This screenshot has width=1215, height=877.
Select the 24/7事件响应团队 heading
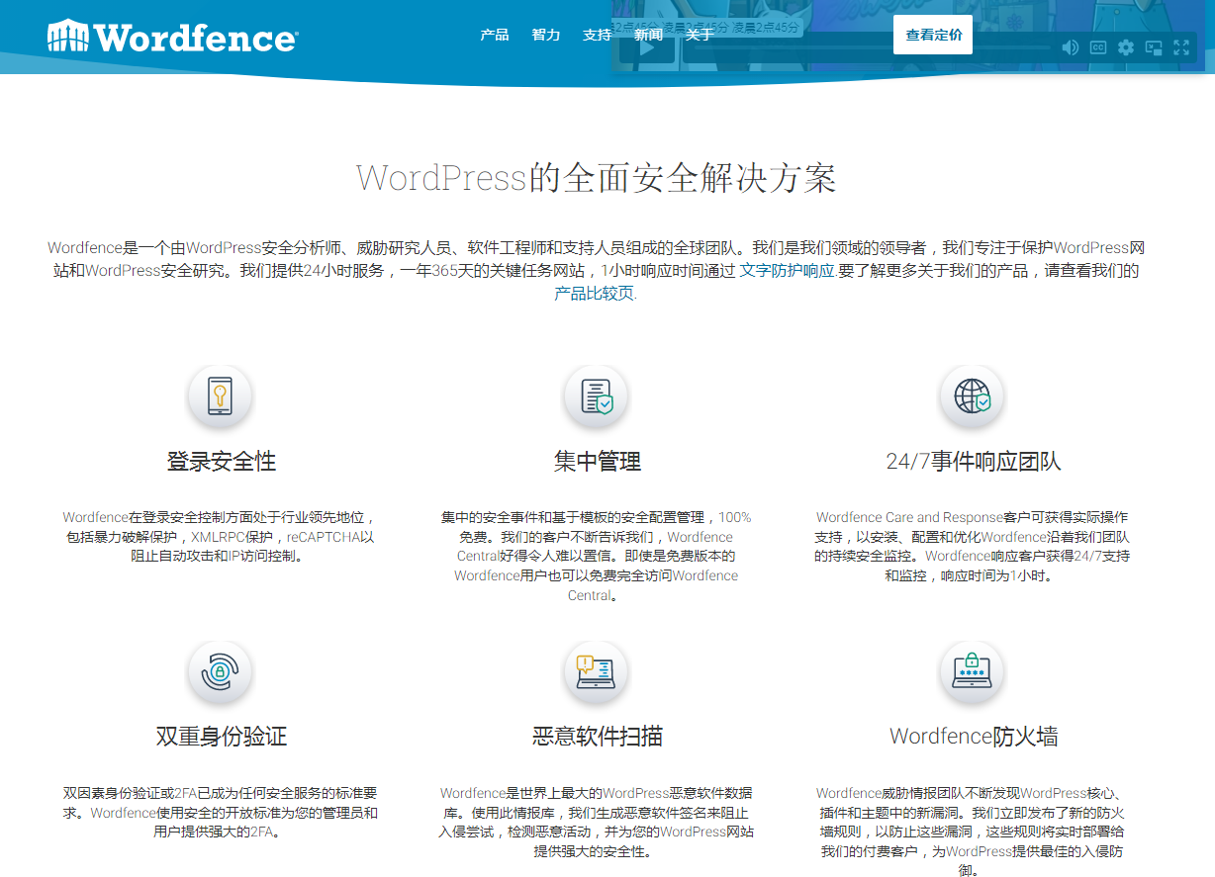[x=974, y=462]
